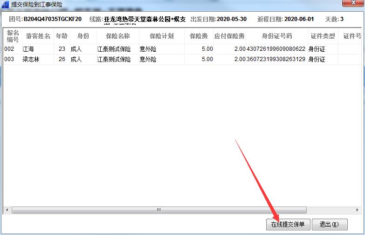Click ID number 360723199308263129 cell
Image resolution: width=365 pixels, height=235 pixels.
pos(276,59)
